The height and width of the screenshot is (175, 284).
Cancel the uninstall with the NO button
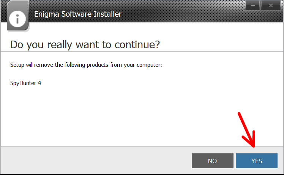pos(213,161)
